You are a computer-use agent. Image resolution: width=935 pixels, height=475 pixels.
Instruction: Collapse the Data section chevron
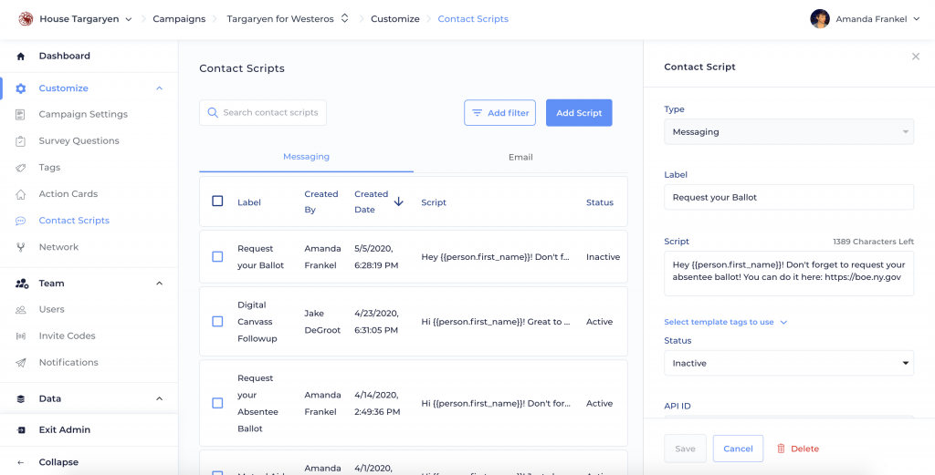pyautogui.click(x=159, y=398)
